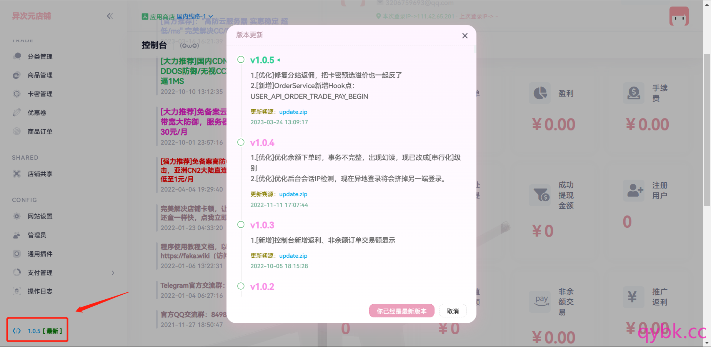Open 网站设置 menu item
This screenshot has height=347, width=711.
(x=40, y=216)
